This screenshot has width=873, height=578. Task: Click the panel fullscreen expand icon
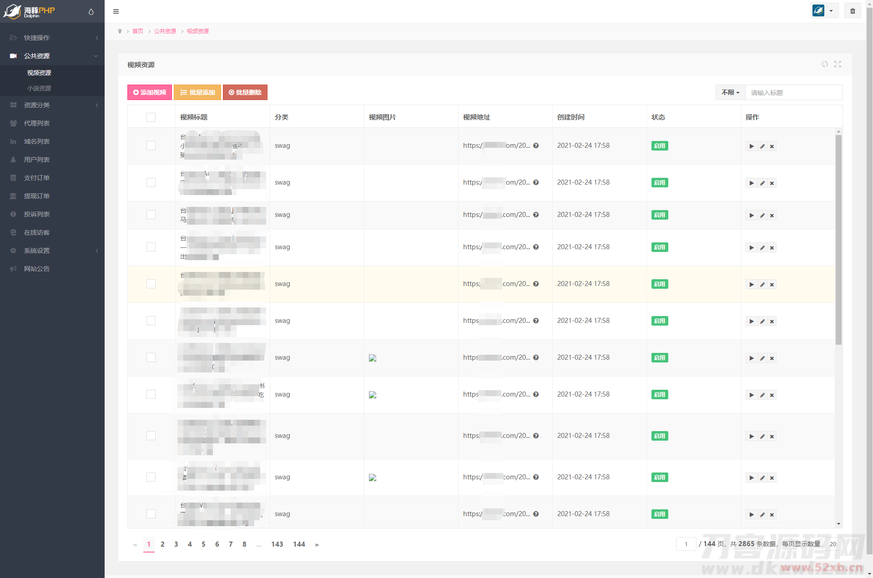838,65
